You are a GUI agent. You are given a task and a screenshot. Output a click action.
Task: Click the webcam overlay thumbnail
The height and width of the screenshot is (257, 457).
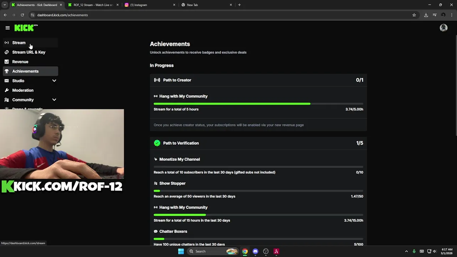point(62,144)
